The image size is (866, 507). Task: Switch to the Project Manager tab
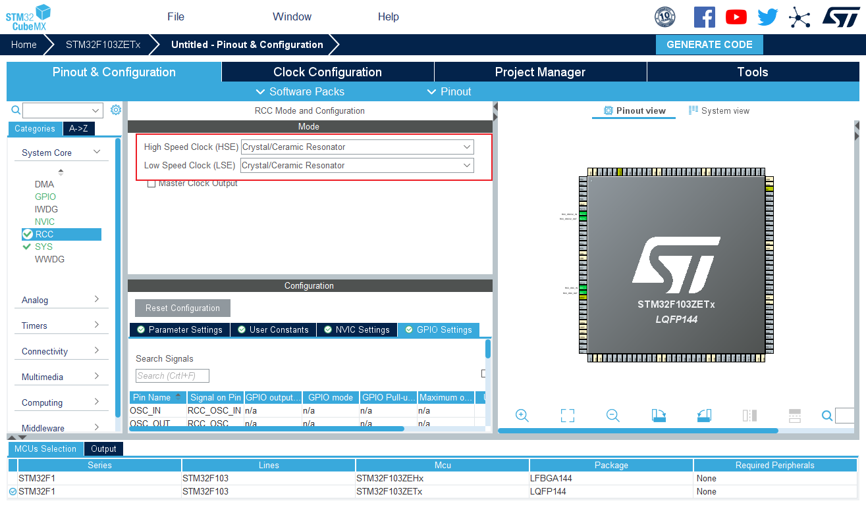pyautogui.click(x=541, y=72)
